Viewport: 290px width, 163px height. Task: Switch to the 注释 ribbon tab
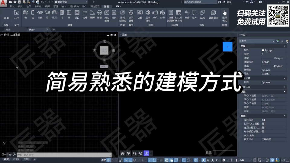pyautogui.click(x=29, y=6)
